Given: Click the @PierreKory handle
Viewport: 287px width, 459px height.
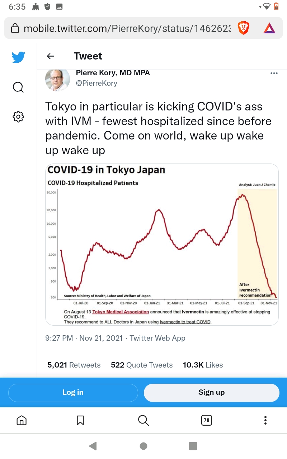Looking at the screenshot, I should click(97, 84).
